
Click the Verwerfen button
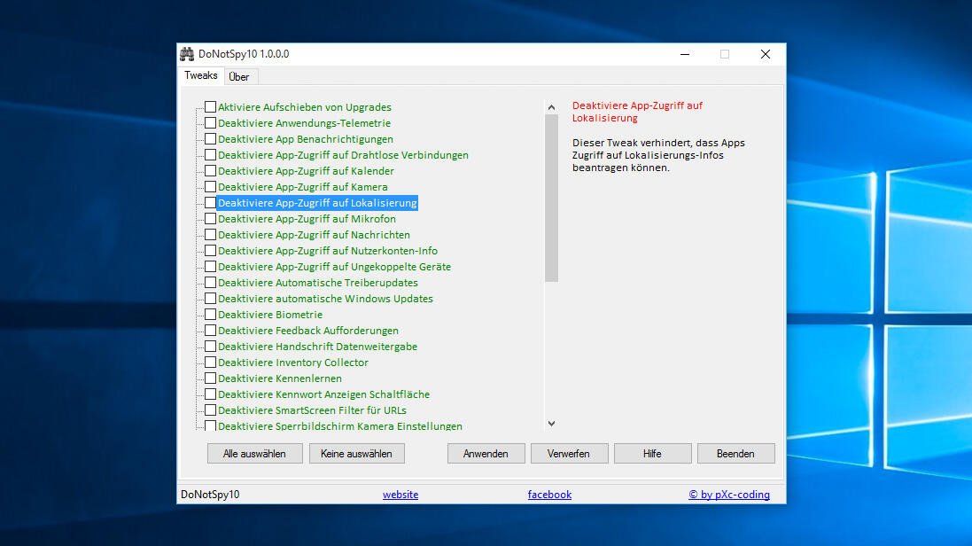(569, 454)
